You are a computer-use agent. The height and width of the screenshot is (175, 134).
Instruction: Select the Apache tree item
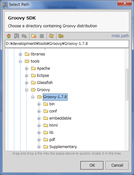43,68
